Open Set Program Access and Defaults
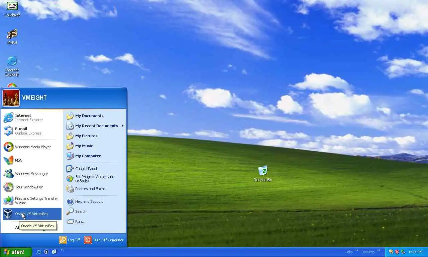The image size is (428, 257). point(95,179)
